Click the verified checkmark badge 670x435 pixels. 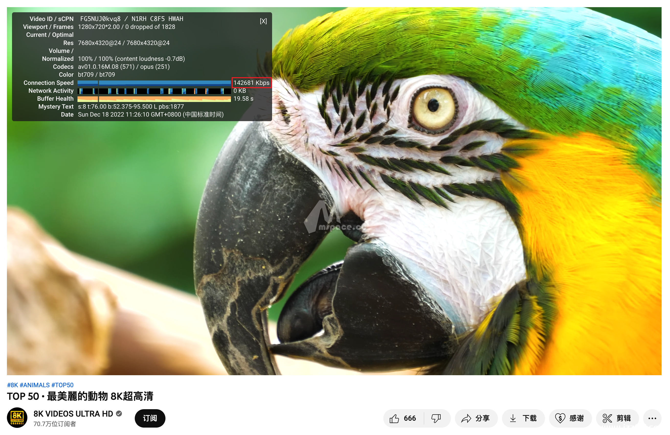(x=119, y=414)
